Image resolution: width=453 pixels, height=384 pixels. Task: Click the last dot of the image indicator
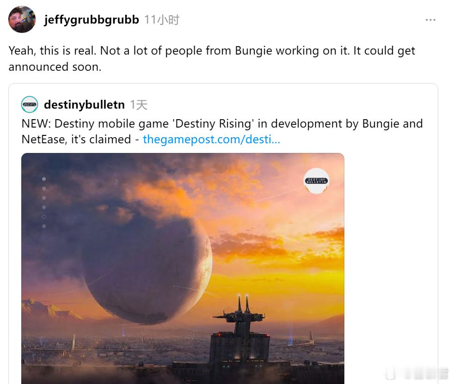(x=44, y=226)
